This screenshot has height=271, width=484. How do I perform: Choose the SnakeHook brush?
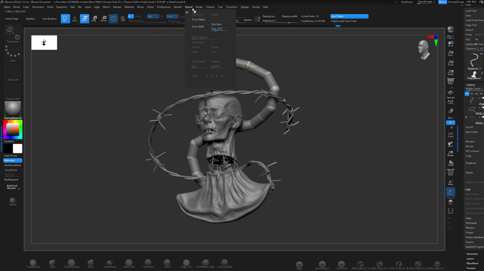click(x=110, y=263)
